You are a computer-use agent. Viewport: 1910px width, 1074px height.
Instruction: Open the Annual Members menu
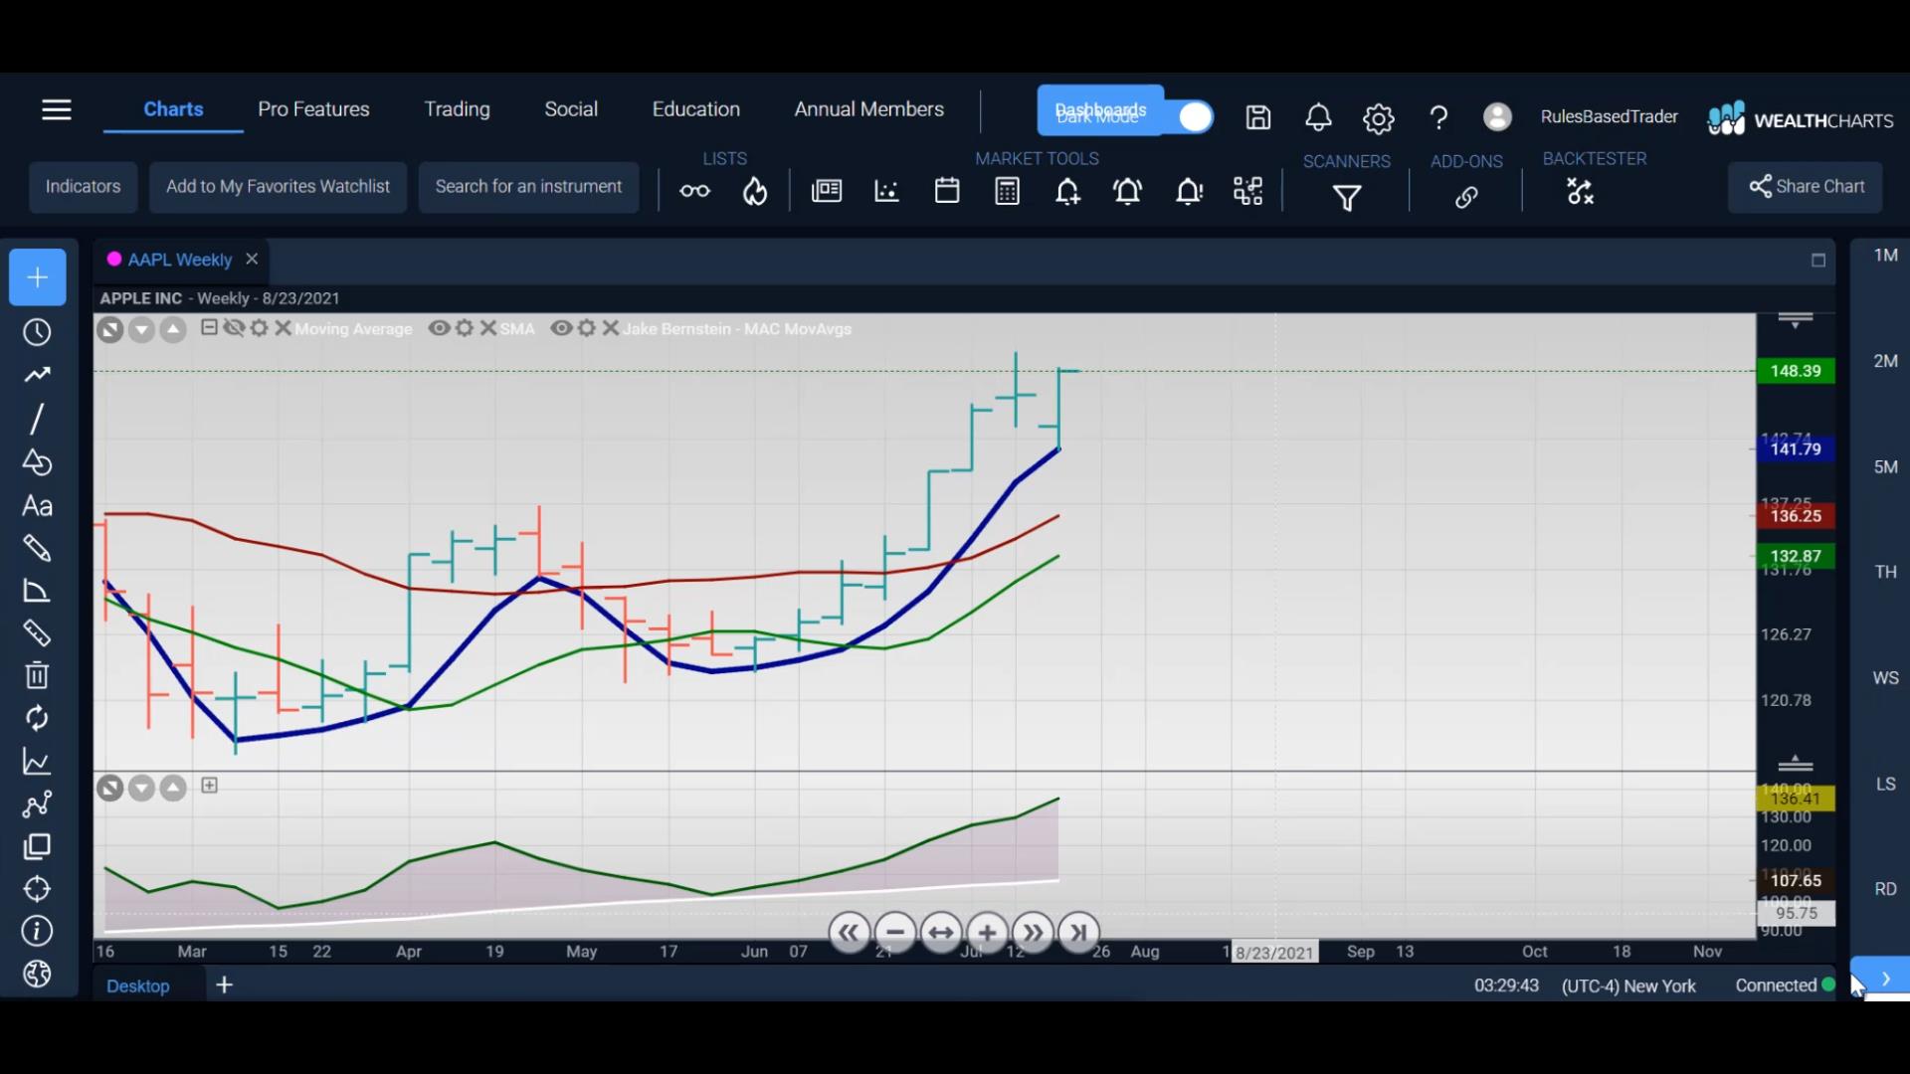[868, 109]
